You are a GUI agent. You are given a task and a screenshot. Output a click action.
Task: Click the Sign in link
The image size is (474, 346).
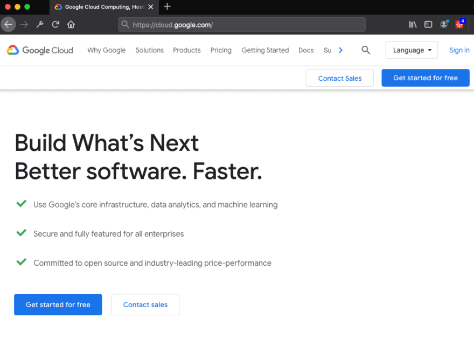(459, 50)
